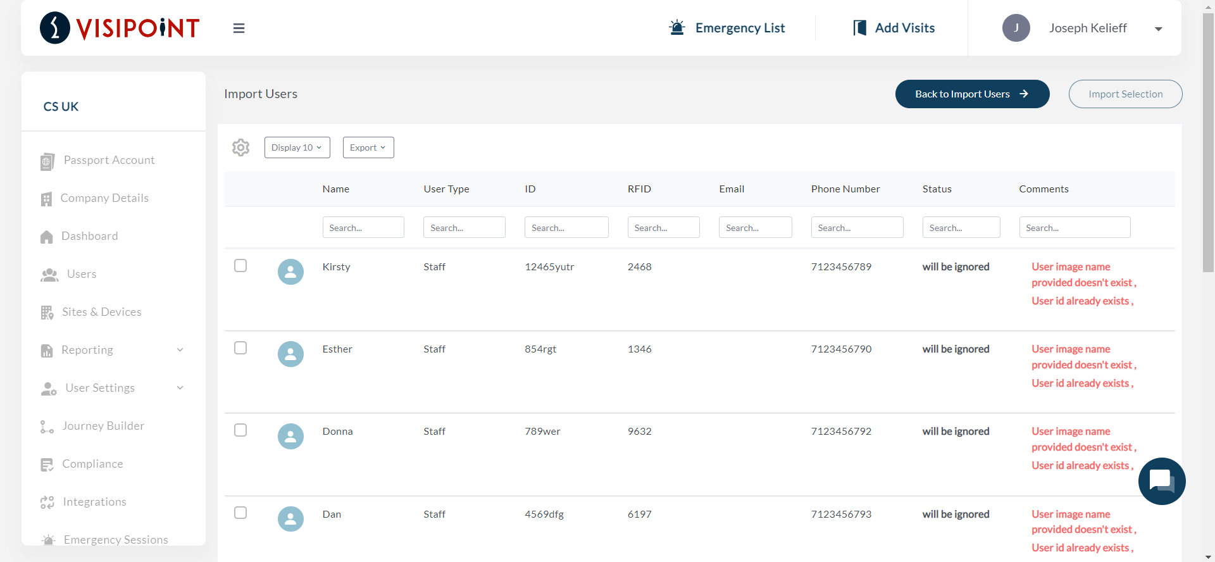Click the CS UK organisation title
Image resolution: width=1215 pixels, height=562 pixels.
click(61, 106)
